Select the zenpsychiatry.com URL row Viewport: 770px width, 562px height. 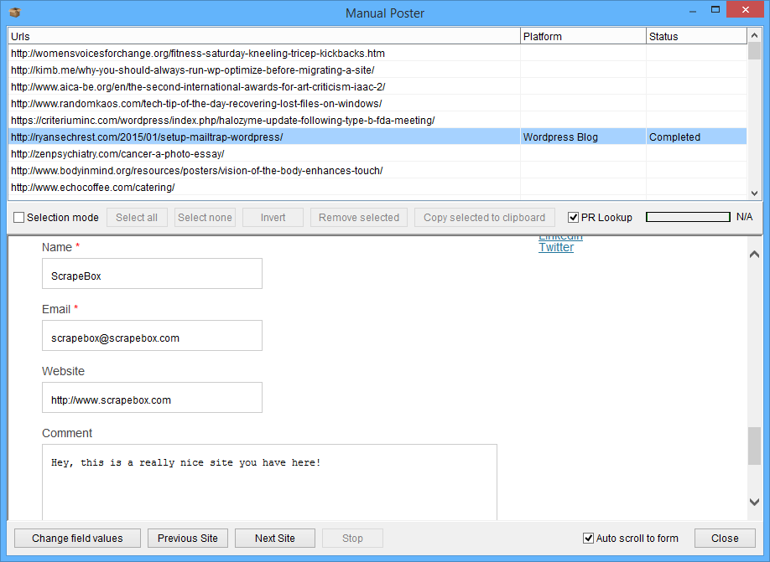pos(117,154)
